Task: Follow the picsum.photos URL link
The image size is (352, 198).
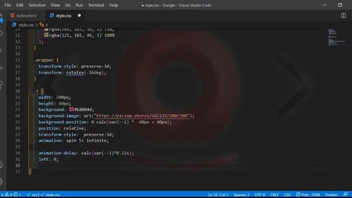Action: (x=142, y=116)
